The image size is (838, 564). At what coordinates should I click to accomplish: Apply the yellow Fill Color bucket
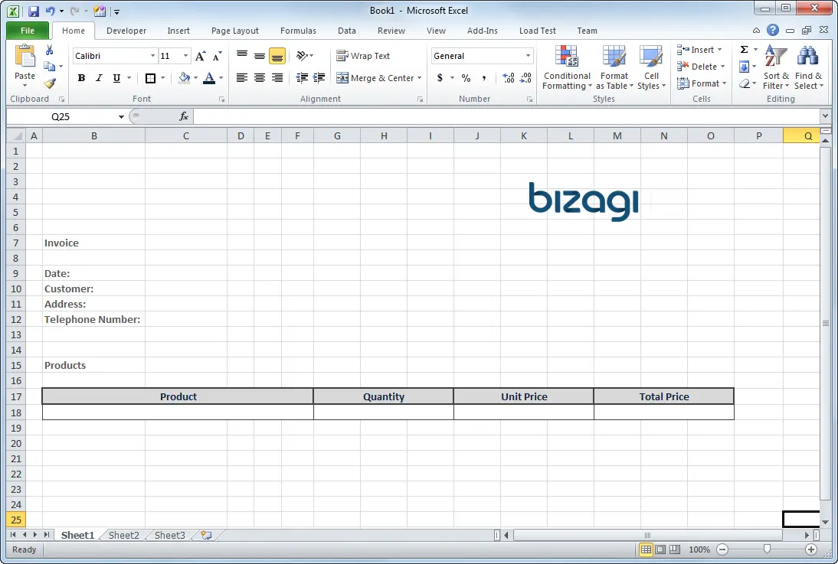pyautogui.click(x=185, y=78)
